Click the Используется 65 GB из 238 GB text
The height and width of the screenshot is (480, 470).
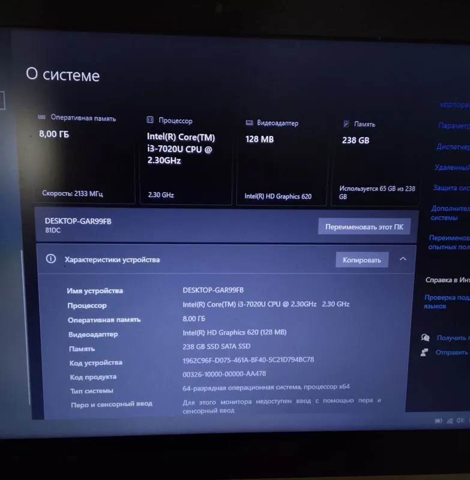tap(377, 193)
